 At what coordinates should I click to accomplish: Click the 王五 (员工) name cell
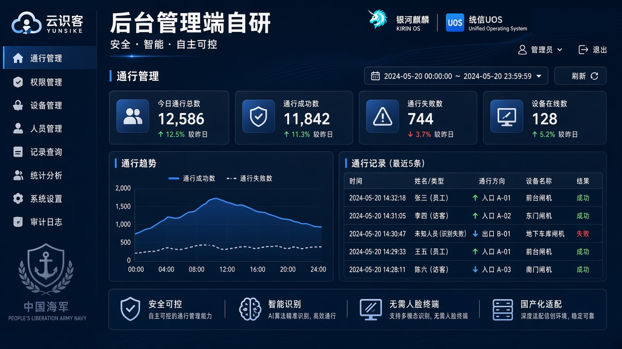tap(432, 252)
